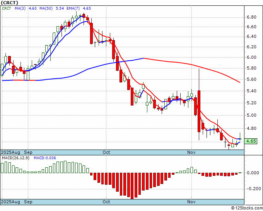Click the 6.00 price axis label
The image size is (263, 211).
pyautogui.click(x=251, y=57)
